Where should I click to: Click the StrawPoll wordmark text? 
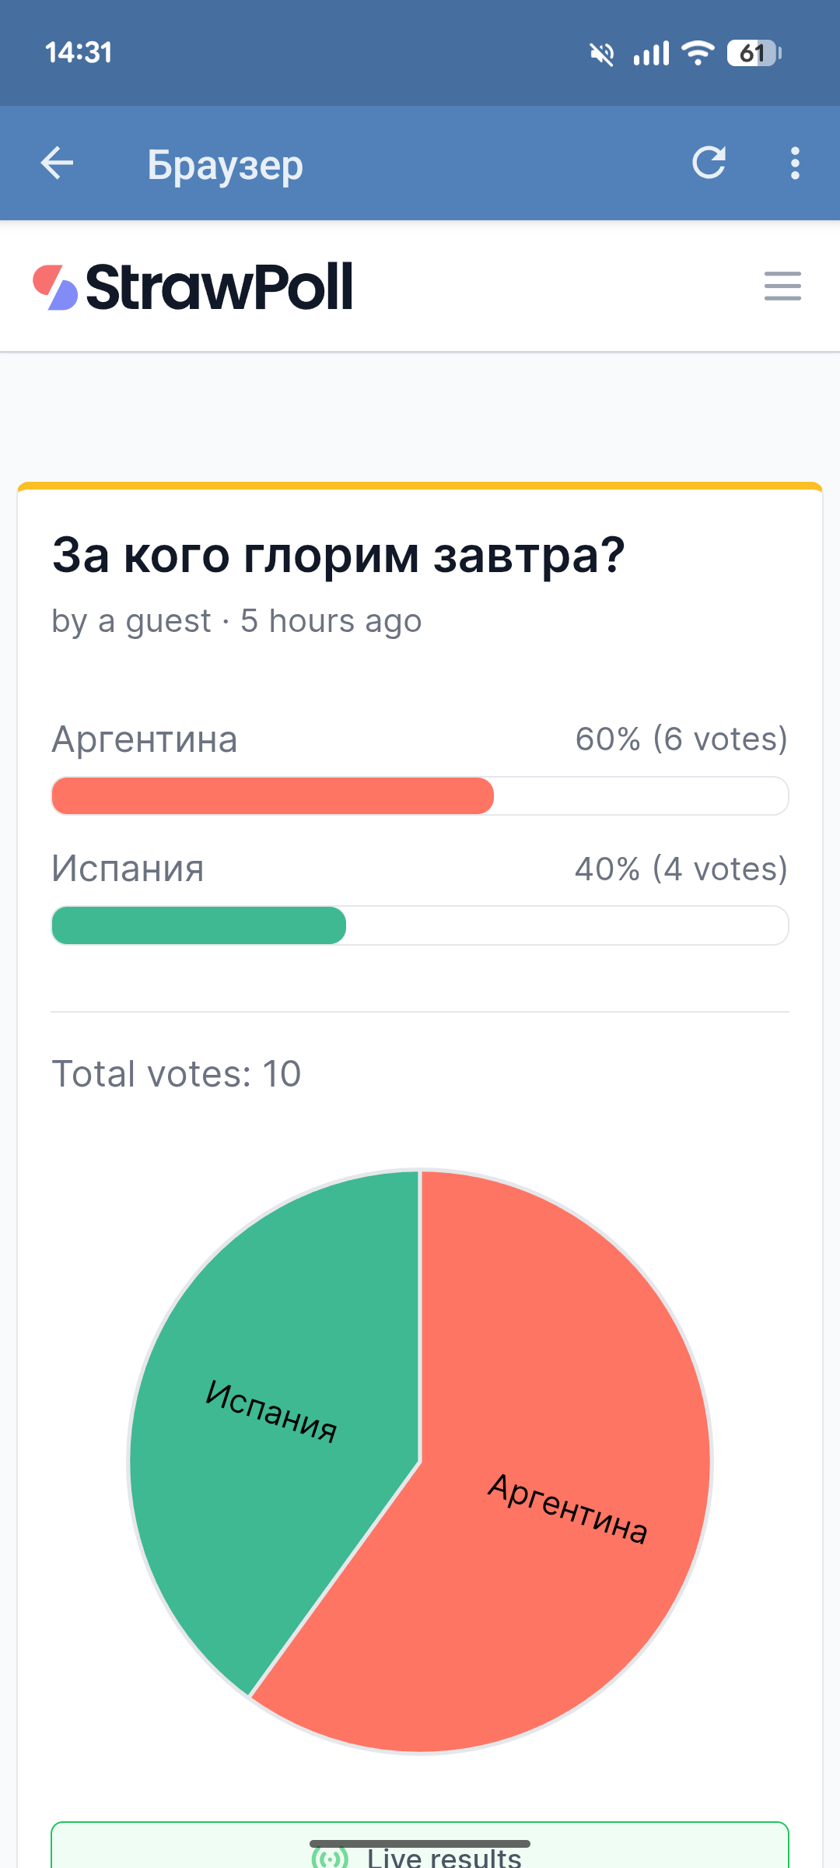pyautogui.click(x=219, y=287)
